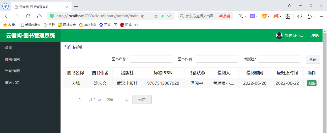Click the purple translate 译 icon
Screen dimensions: 327x133
click(x=252, y=16)
